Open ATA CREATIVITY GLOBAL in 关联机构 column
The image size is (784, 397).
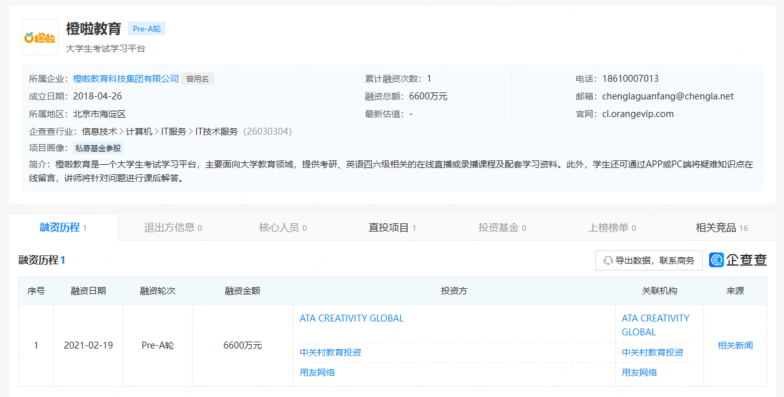click(x=656, y=325)
